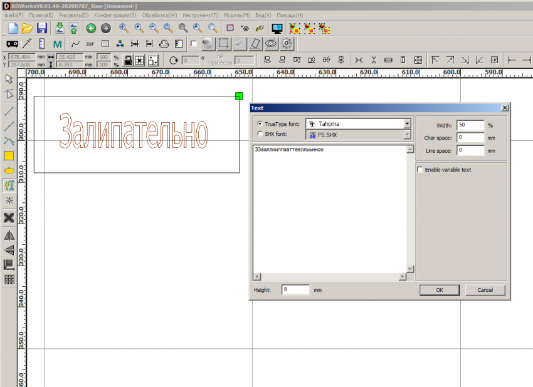
Task: Open the Помощь(H) menu
Action: tap(289, 15)
